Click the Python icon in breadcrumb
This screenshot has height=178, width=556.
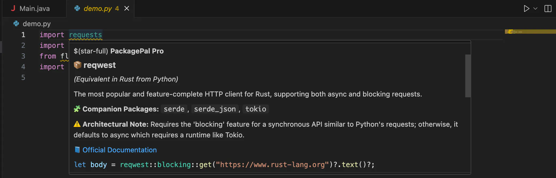16,24
